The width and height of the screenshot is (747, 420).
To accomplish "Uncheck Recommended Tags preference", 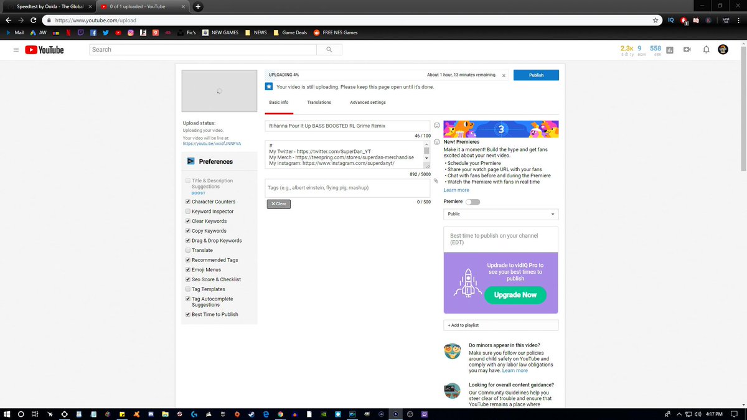I will point(188,260).
